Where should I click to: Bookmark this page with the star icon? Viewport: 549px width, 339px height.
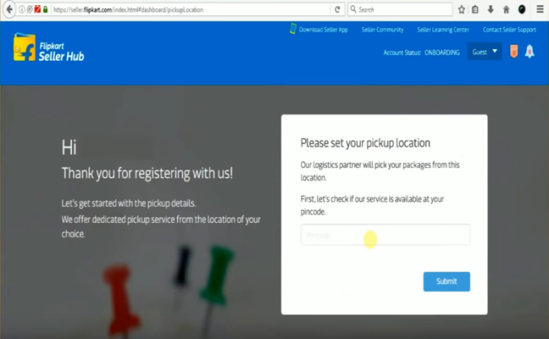click(462, 9)
